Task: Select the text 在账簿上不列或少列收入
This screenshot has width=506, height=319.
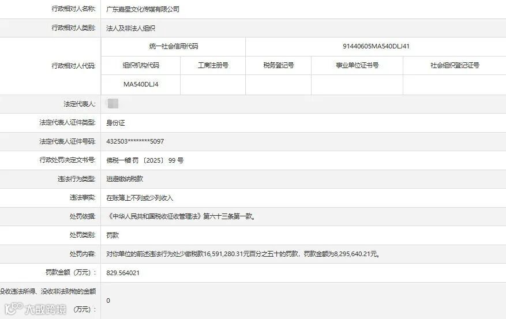Action: click(x=140, y=198)
